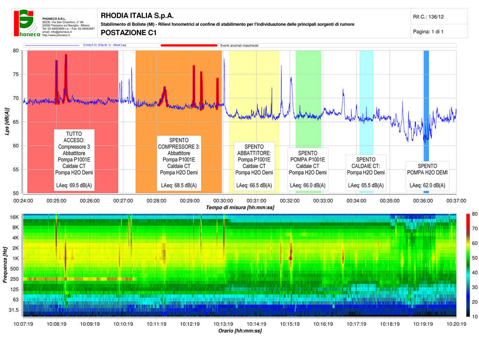
Task: Click the LAeq: 65.5 dB(A) value
Action: click(x=366, y=185)
